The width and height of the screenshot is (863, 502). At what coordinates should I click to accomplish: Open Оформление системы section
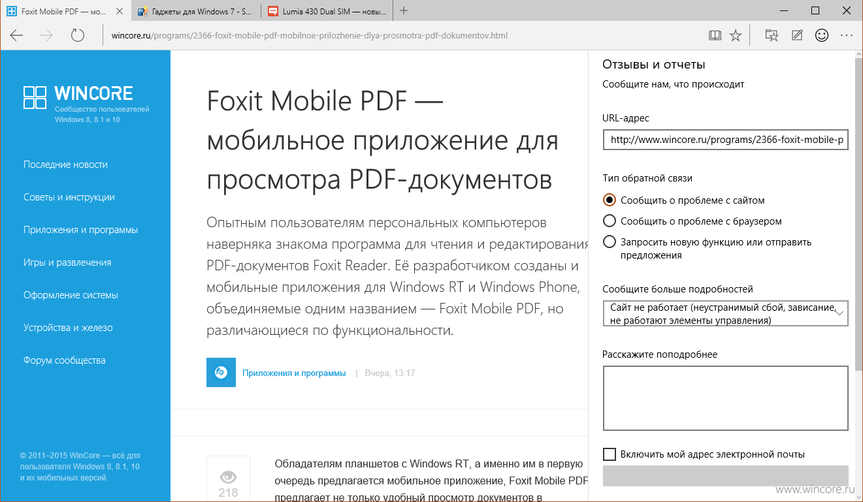tap(71, 295)
